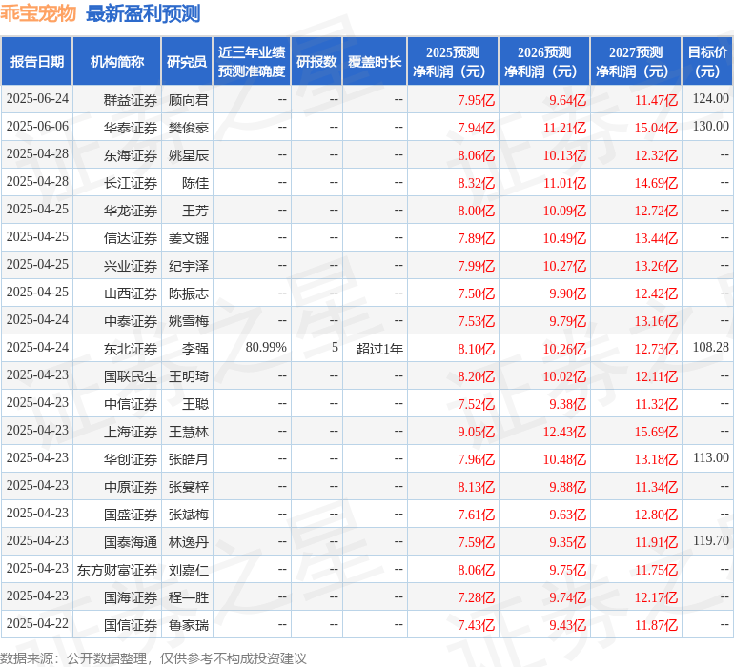
Task: Click researcher name 李强
Action: click(195, 349)
